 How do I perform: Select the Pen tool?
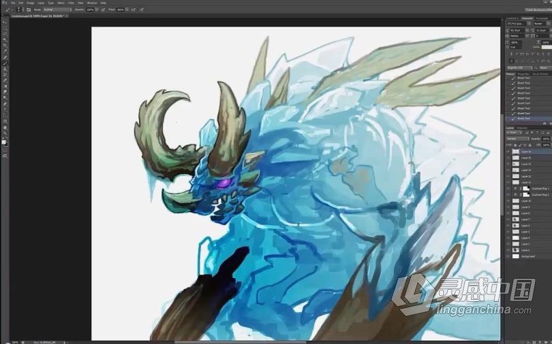click(x=5, y=103)
